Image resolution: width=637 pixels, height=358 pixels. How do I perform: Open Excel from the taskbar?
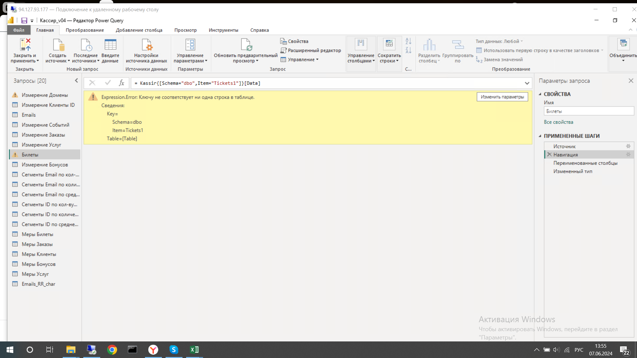(x=194, y=350)
